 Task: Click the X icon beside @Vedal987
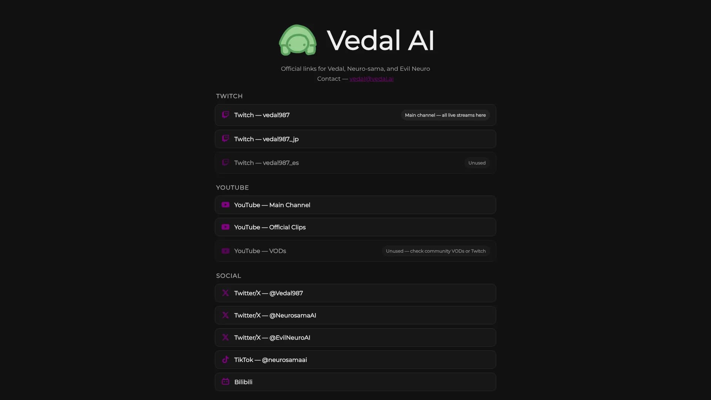point(225,293)
